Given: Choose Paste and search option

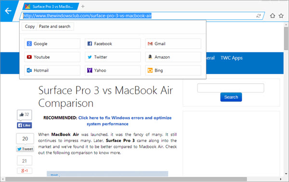Looking at the screenshot, I should click(55, 26).
